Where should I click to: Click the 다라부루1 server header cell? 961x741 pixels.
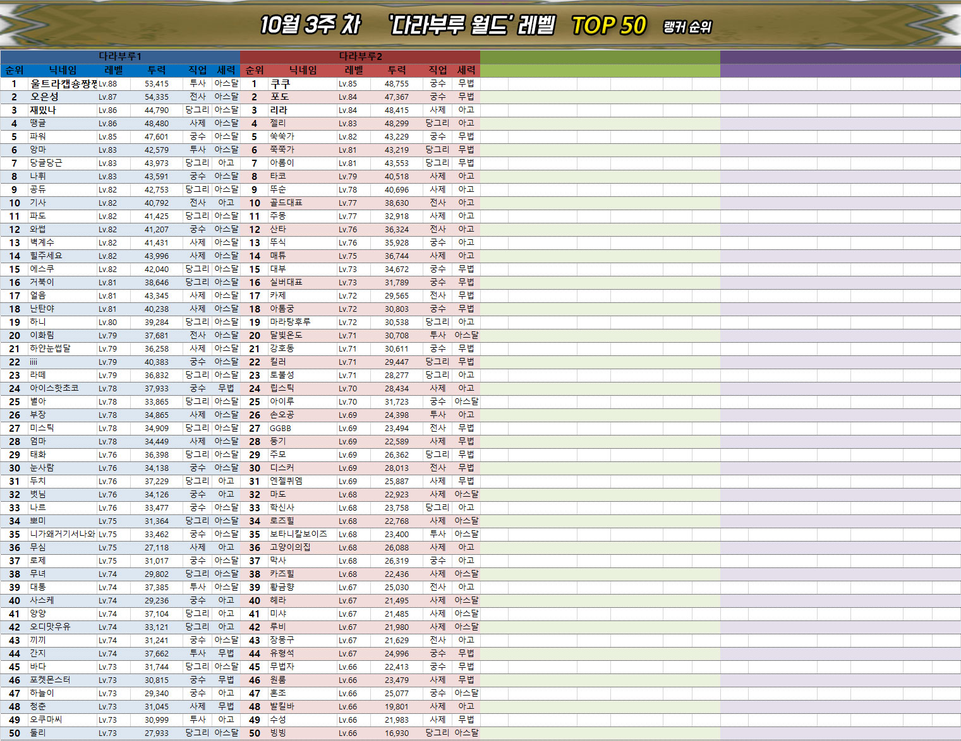click(x=120, y=56)
